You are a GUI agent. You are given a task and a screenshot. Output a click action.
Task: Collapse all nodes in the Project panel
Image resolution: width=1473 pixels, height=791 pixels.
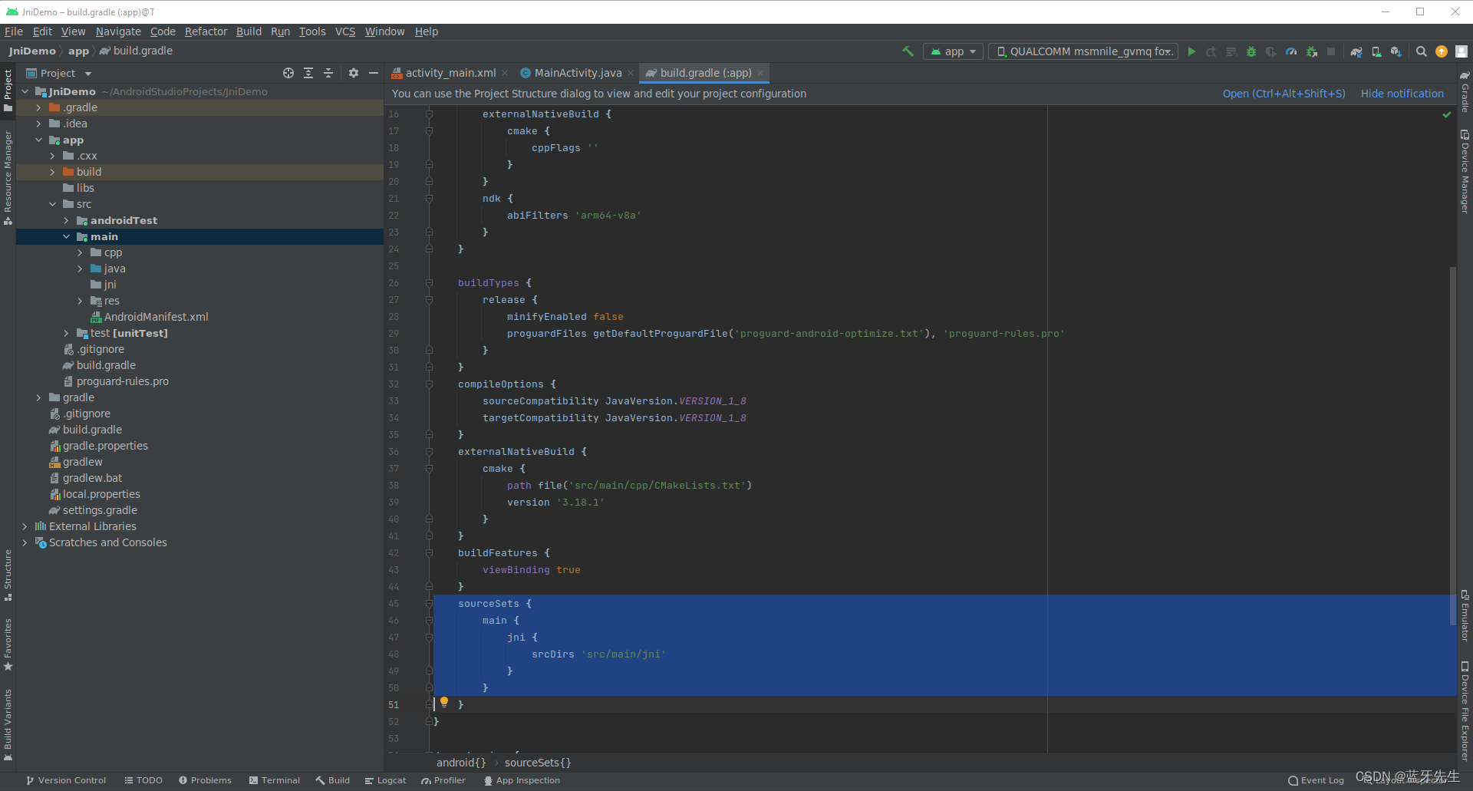(328, 72)
